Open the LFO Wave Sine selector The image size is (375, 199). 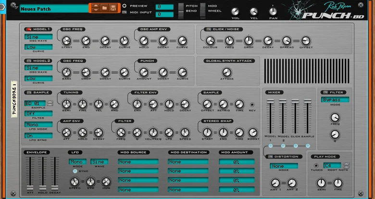(99, 161)
